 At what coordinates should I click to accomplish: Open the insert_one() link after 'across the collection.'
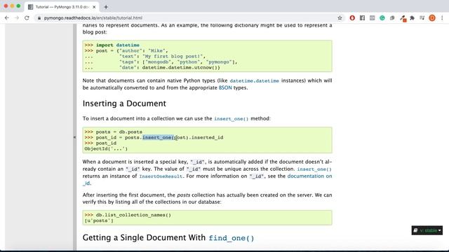point(314,169)
